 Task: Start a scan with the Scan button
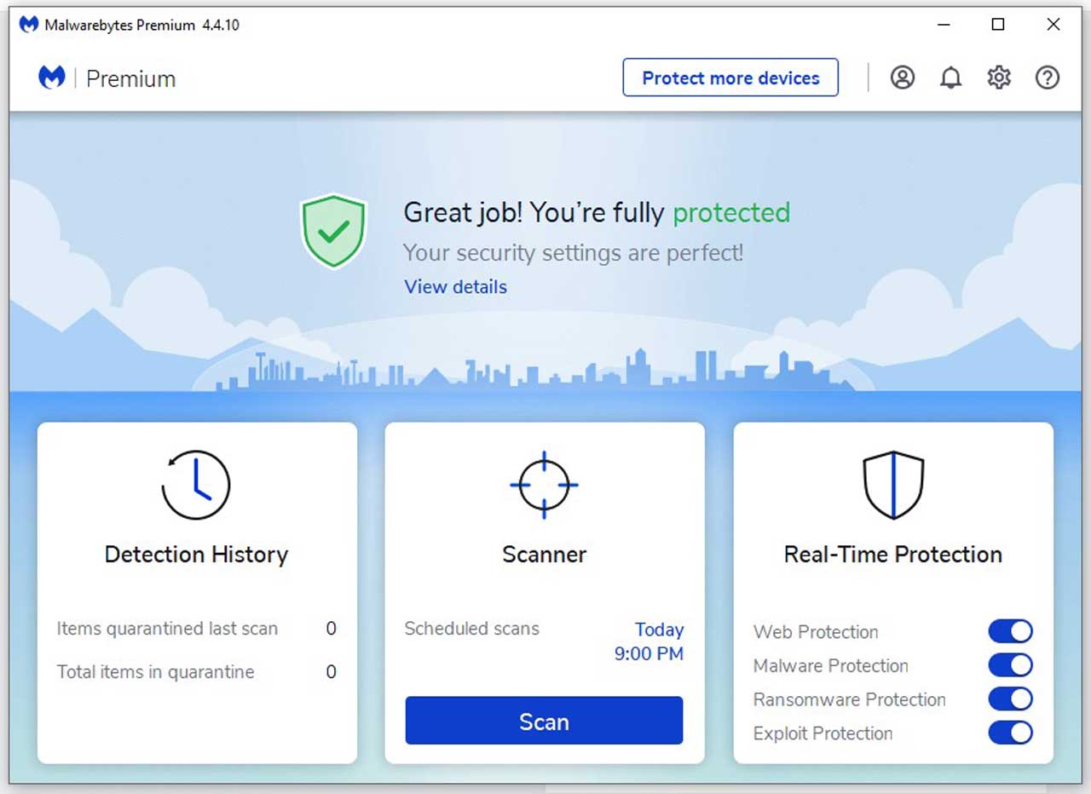[544, 721]
